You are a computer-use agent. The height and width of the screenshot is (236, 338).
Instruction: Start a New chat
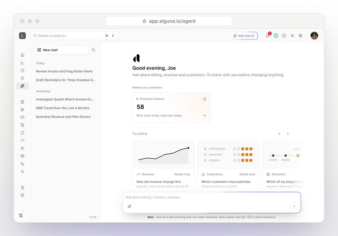[61, 50]
